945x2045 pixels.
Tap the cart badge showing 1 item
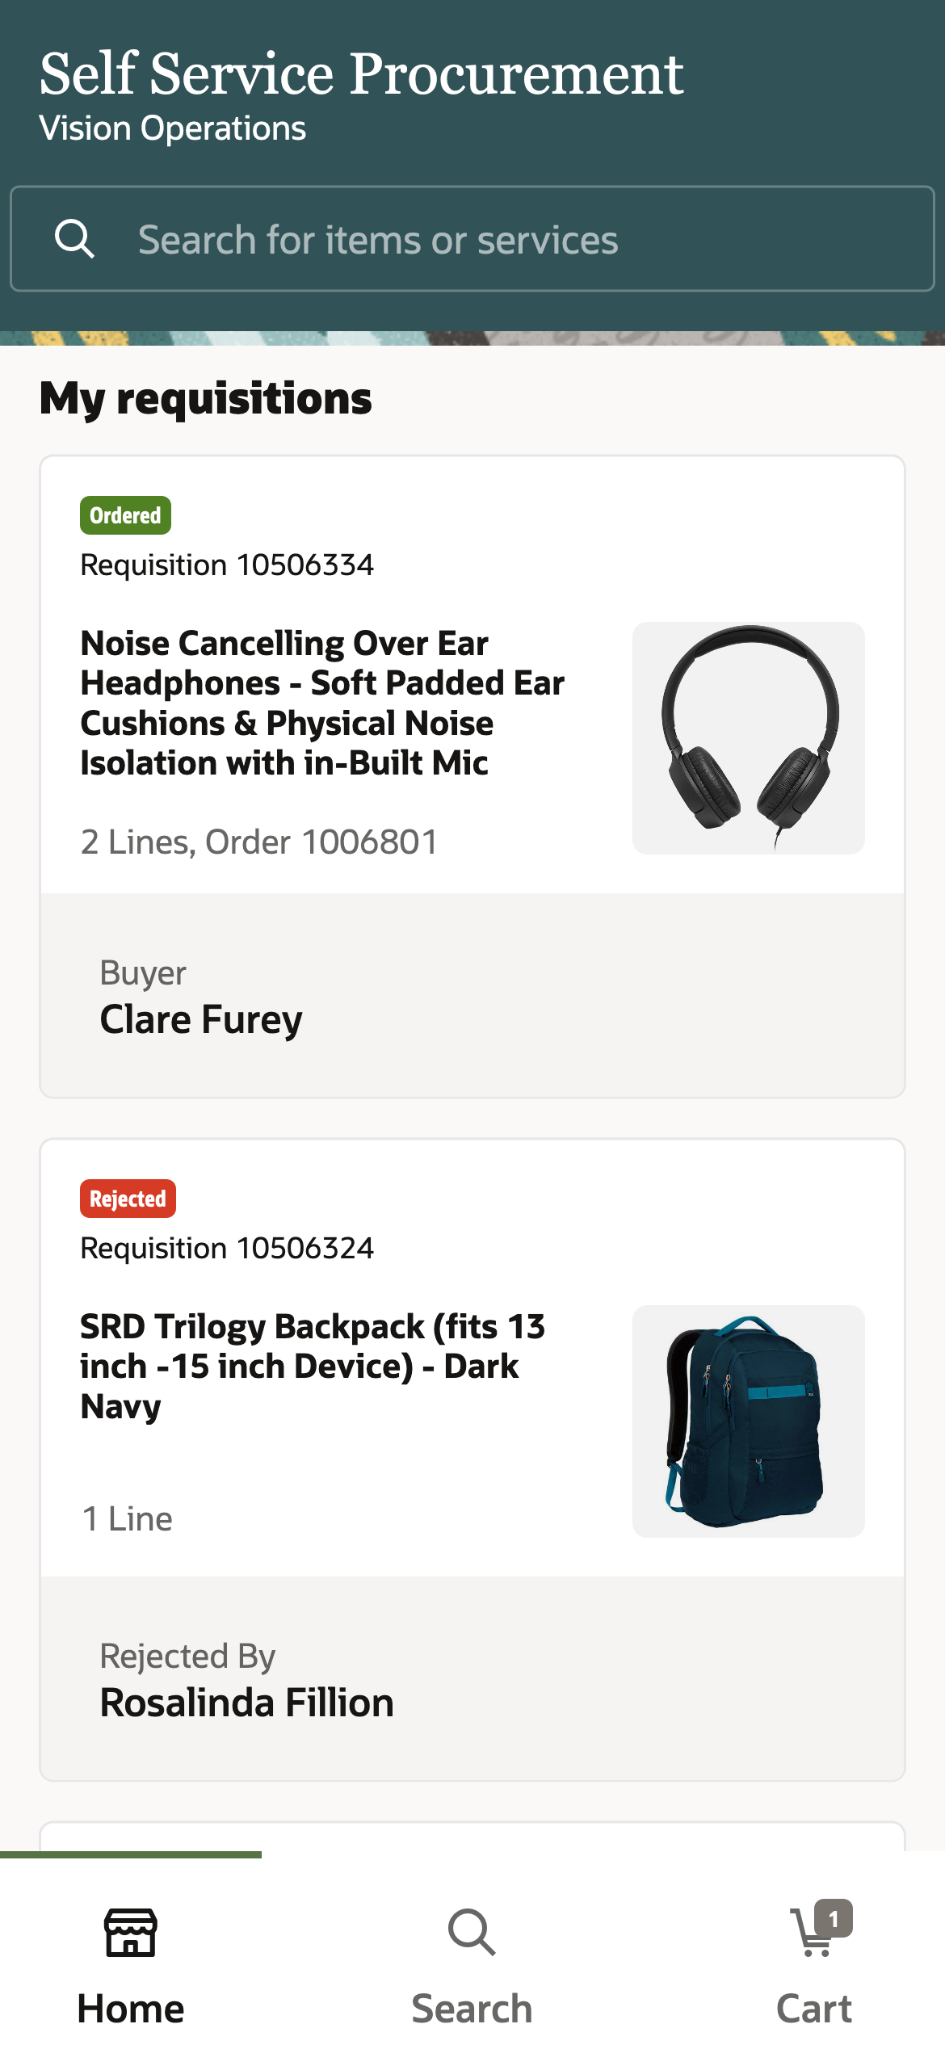(834, 1917)
